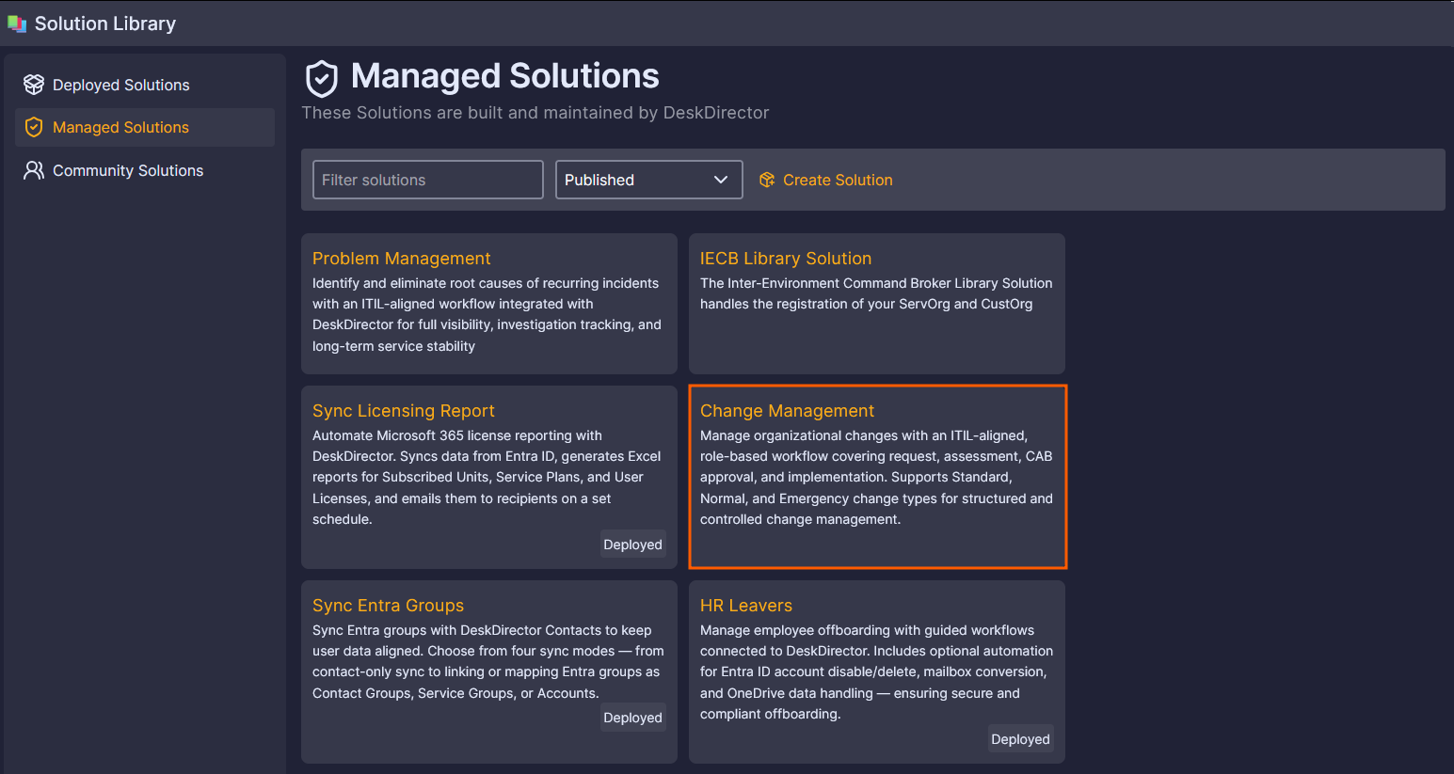Click the Community Solutions people icon
Viewport: 1454px width, 774px height.
pos(34,170)
